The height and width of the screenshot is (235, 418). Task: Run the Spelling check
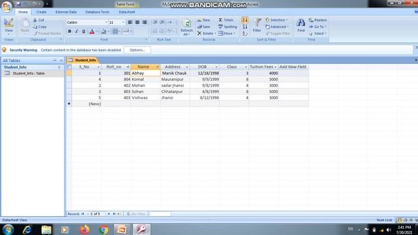point(227,27)
